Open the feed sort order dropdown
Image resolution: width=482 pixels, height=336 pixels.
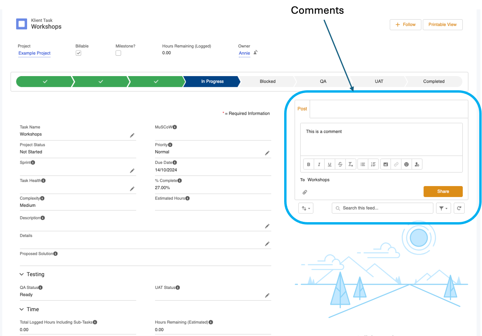pos(306,208)
